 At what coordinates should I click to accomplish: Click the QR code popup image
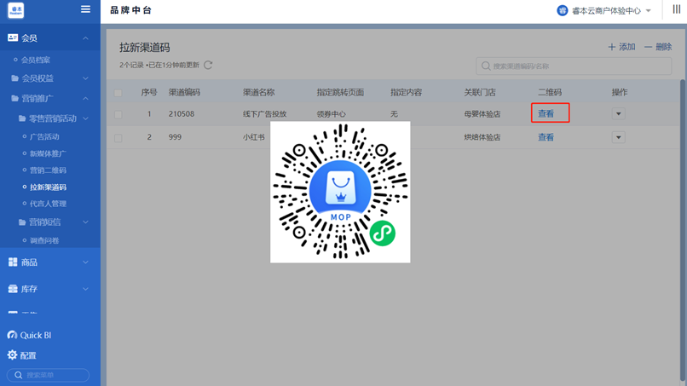(340, 192)
